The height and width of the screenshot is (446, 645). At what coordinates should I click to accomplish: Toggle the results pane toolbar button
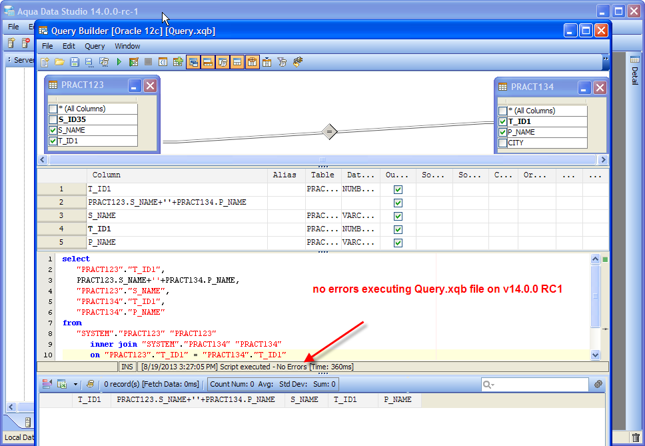237,62
